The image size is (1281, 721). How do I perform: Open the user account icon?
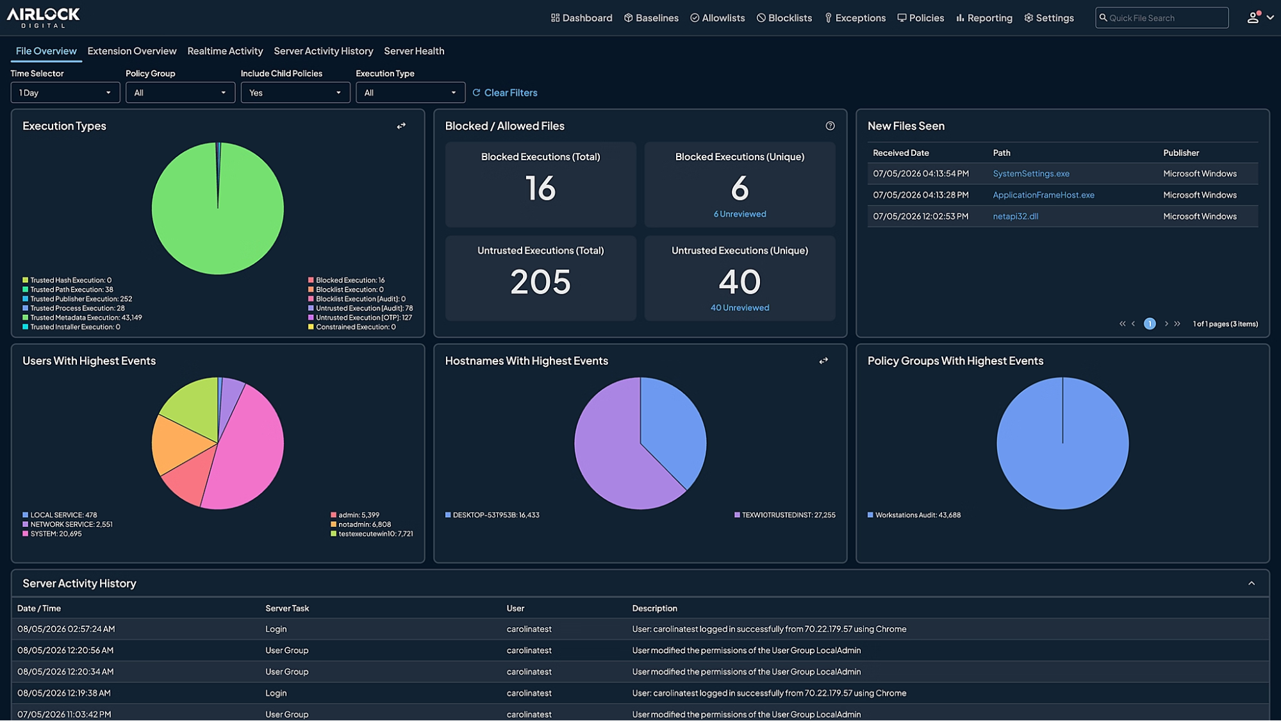pos(1253,18)
